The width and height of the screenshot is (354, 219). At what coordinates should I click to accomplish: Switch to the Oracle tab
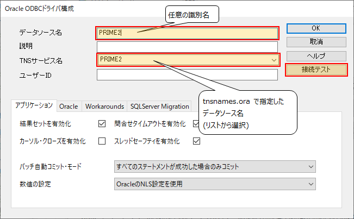point(69,106)
